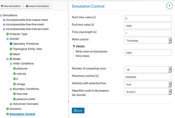The width and height of the screenshot is (175, 118).
Task: Click the Initial Conditions tree label
Action: click(23, 64)
